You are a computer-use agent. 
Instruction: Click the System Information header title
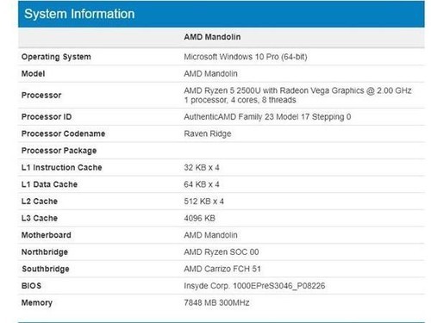[79, 14]
